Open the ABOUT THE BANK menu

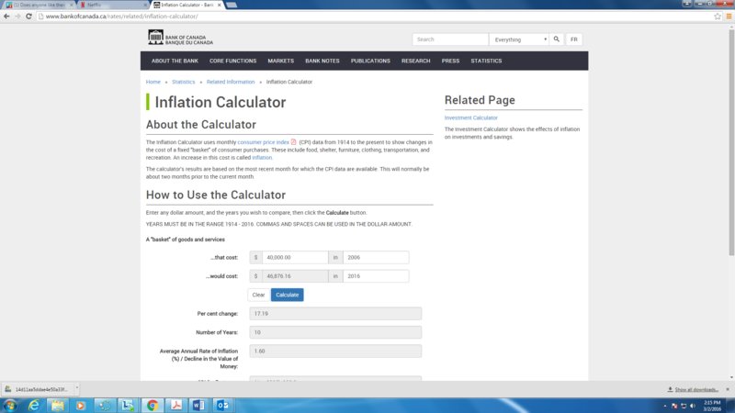point(175,61)
